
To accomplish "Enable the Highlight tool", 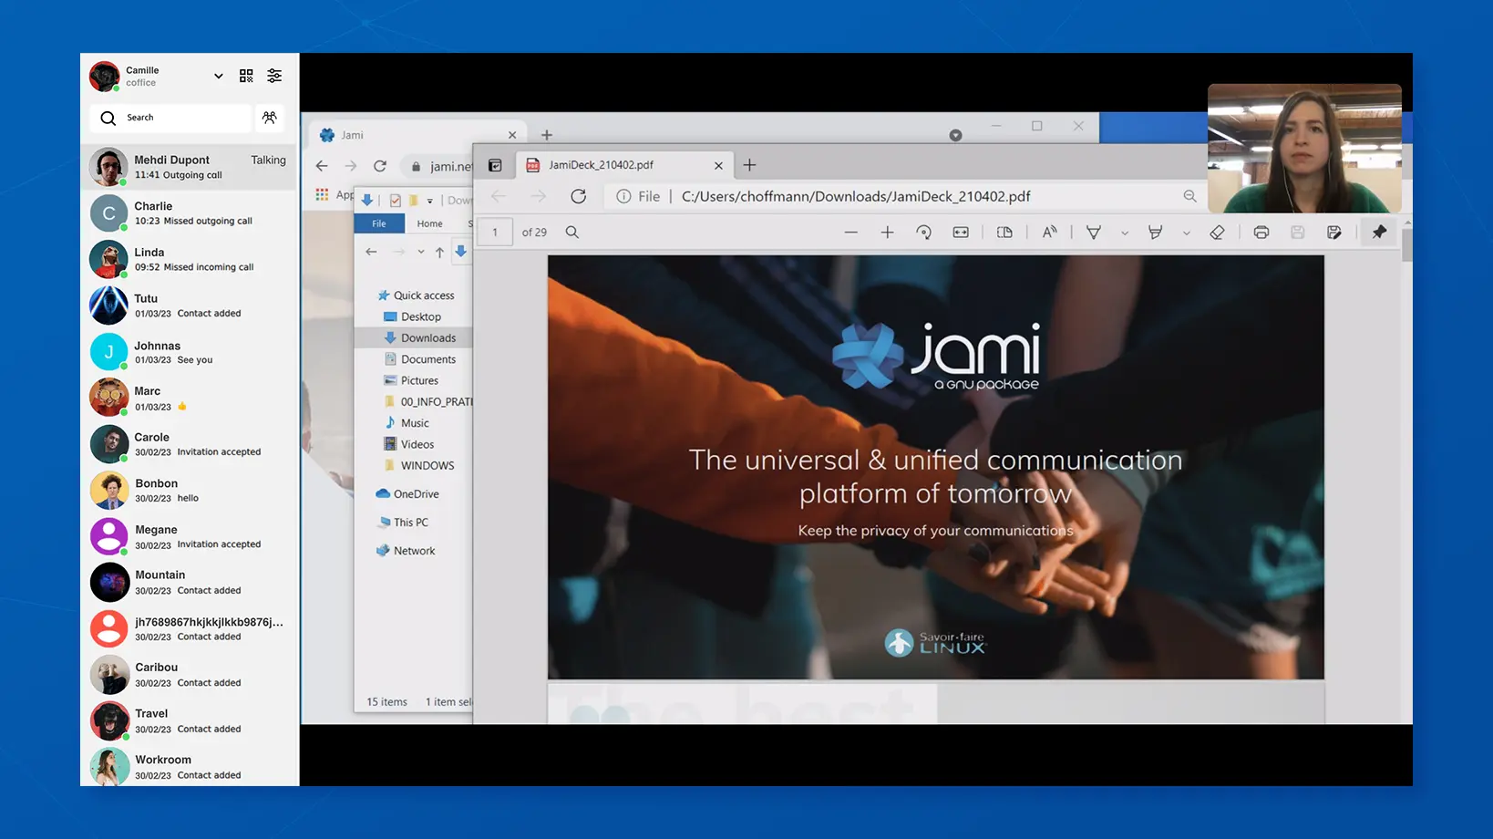I will tap(1155, 233).
